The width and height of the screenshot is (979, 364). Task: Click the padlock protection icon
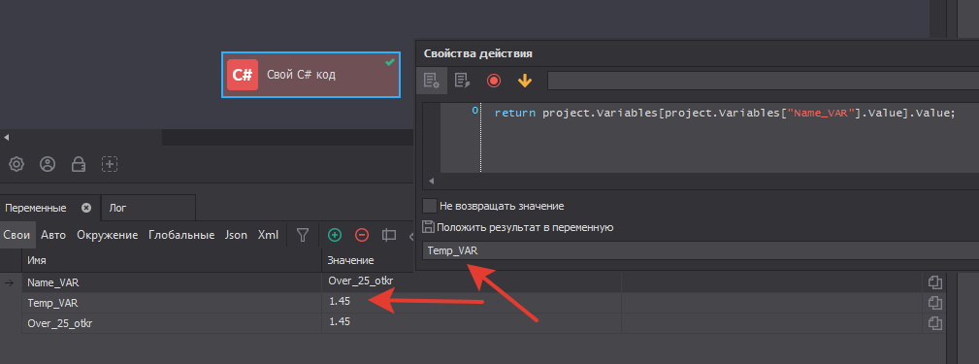click(78, 164)
